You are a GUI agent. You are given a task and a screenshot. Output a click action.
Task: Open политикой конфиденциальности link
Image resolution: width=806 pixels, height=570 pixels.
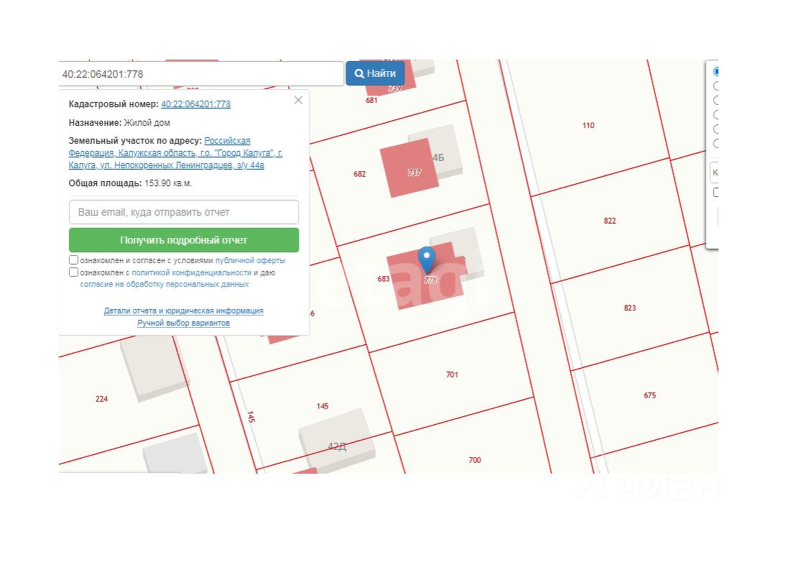(x=191, y=272)
